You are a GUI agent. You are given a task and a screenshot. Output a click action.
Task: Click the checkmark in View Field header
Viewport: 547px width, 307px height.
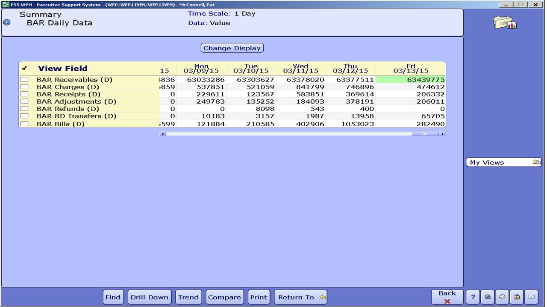tap(24, 68)
